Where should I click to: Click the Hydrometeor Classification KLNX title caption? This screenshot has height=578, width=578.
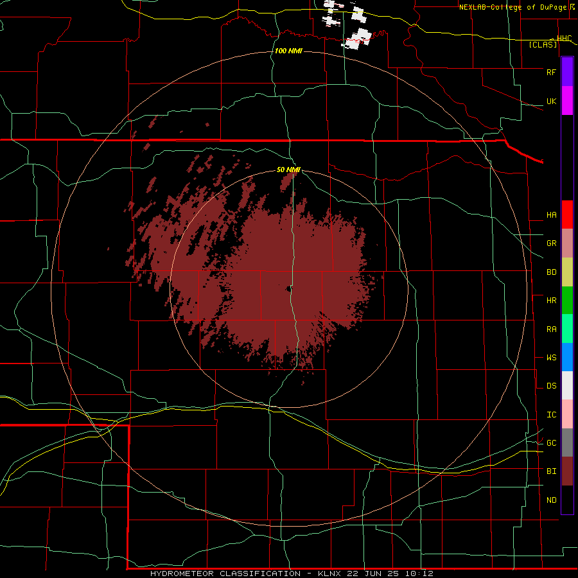pos(292,574)
